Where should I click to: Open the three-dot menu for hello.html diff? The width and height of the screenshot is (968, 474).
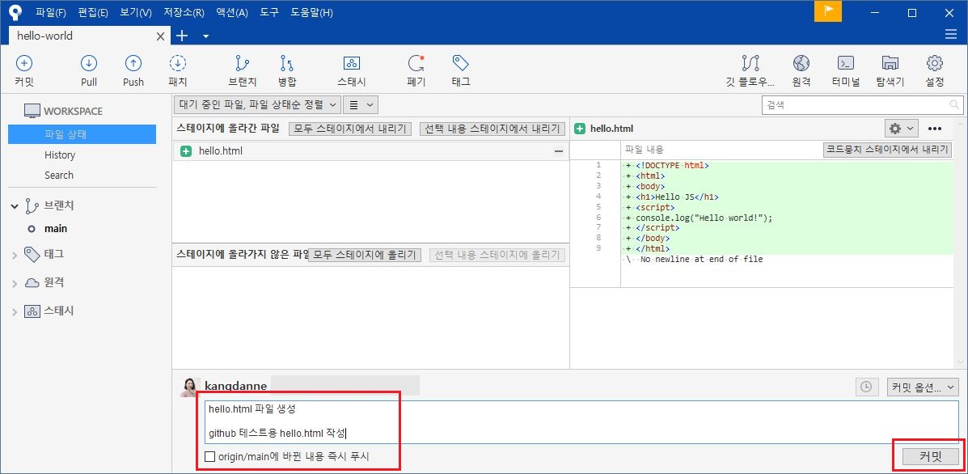(x=935, y=129)
